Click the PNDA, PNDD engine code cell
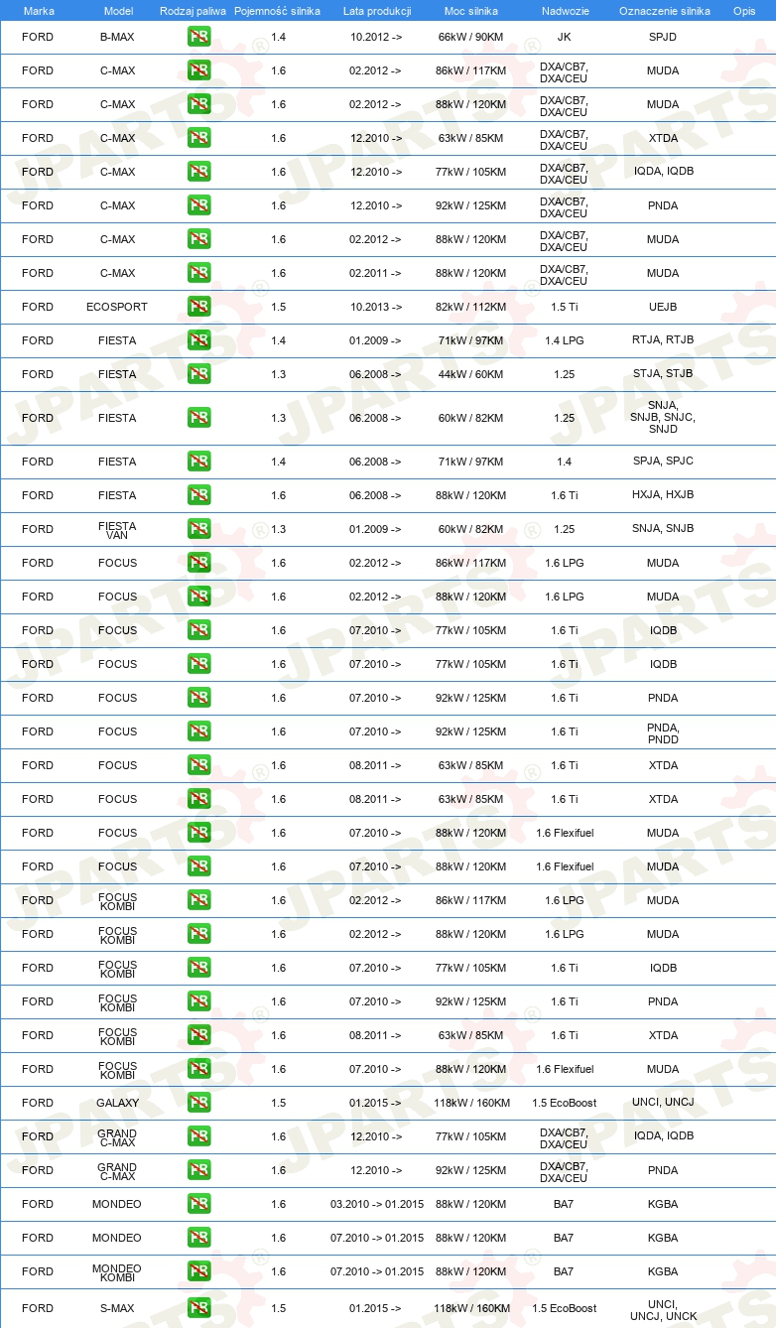The image size is (776, 1328). tap(663, 731)
